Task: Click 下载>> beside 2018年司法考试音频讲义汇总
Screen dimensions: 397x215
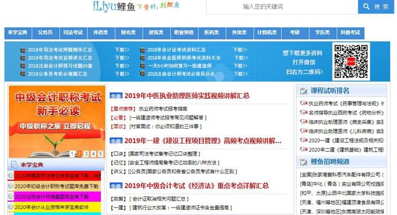Action: (122, 58)
